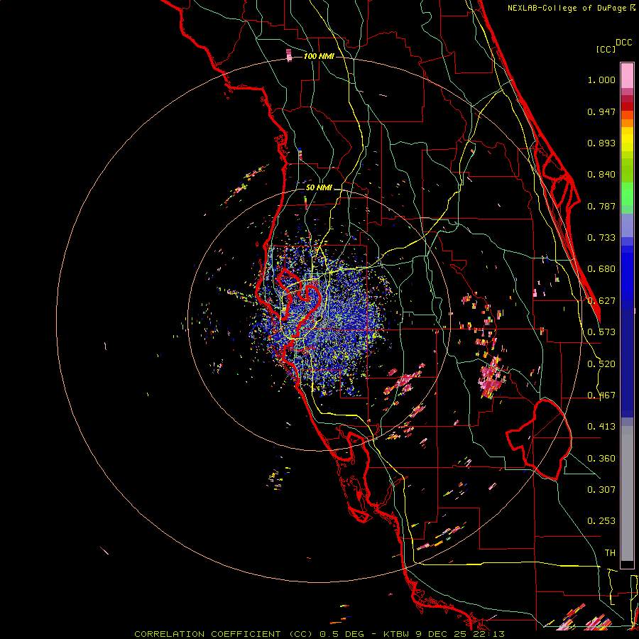Click the 0.253 value on color scale
Screen dimensions: 639x639
click(601, 521)
